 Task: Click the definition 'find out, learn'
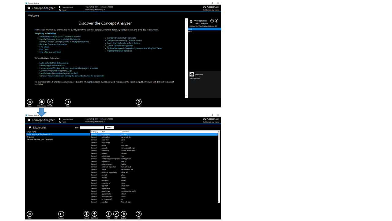[x=126, y=202]
